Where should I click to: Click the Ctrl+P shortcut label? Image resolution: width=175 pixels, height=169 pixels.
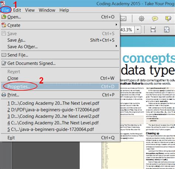click(x=108, y=95)
